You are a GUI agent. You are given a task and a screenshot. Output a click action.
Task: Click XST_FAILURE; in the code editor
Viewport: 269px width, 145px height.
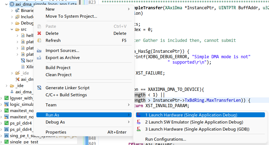150,73
